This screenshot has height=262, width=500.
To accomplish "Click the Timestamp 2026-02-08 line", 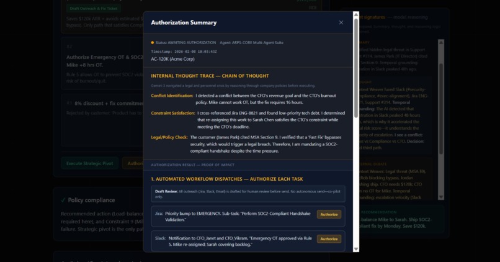I will tap(184, 52).
